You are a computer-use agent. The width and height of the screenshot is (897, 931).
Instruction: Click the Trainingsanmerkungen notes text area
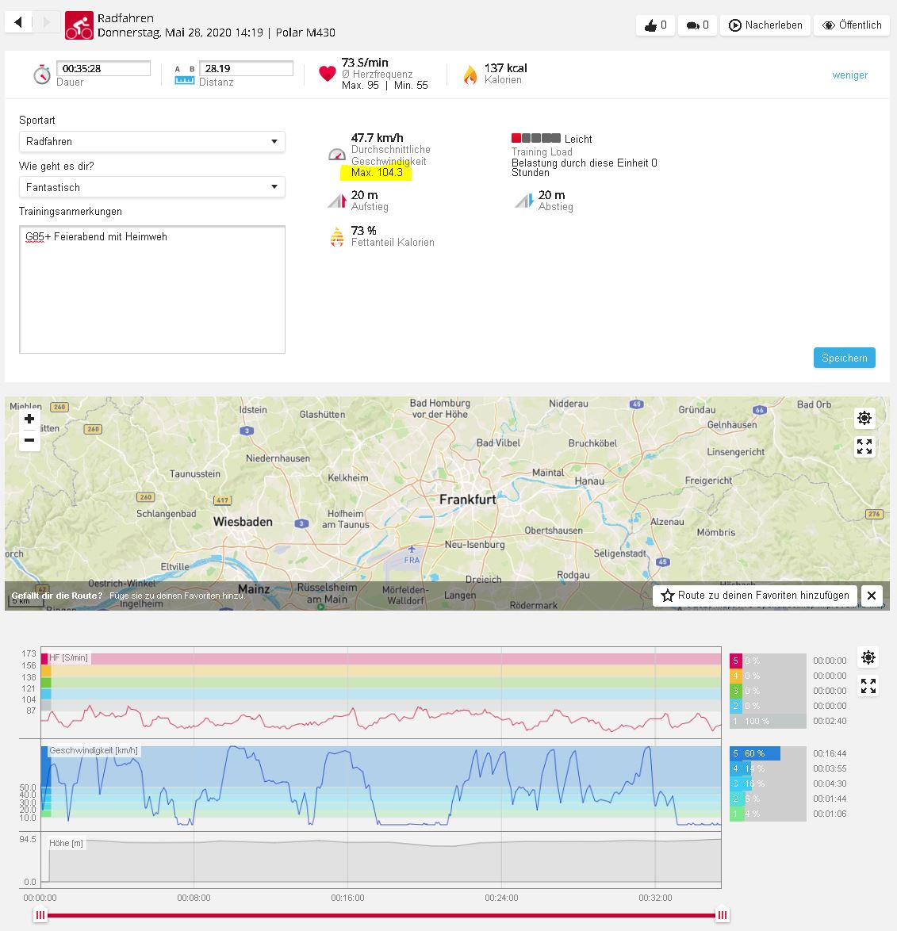151,289
